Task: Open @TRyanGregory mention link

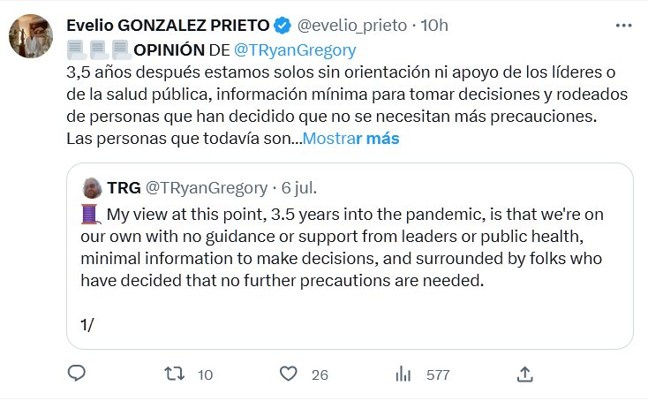Action: pos(295,50)
